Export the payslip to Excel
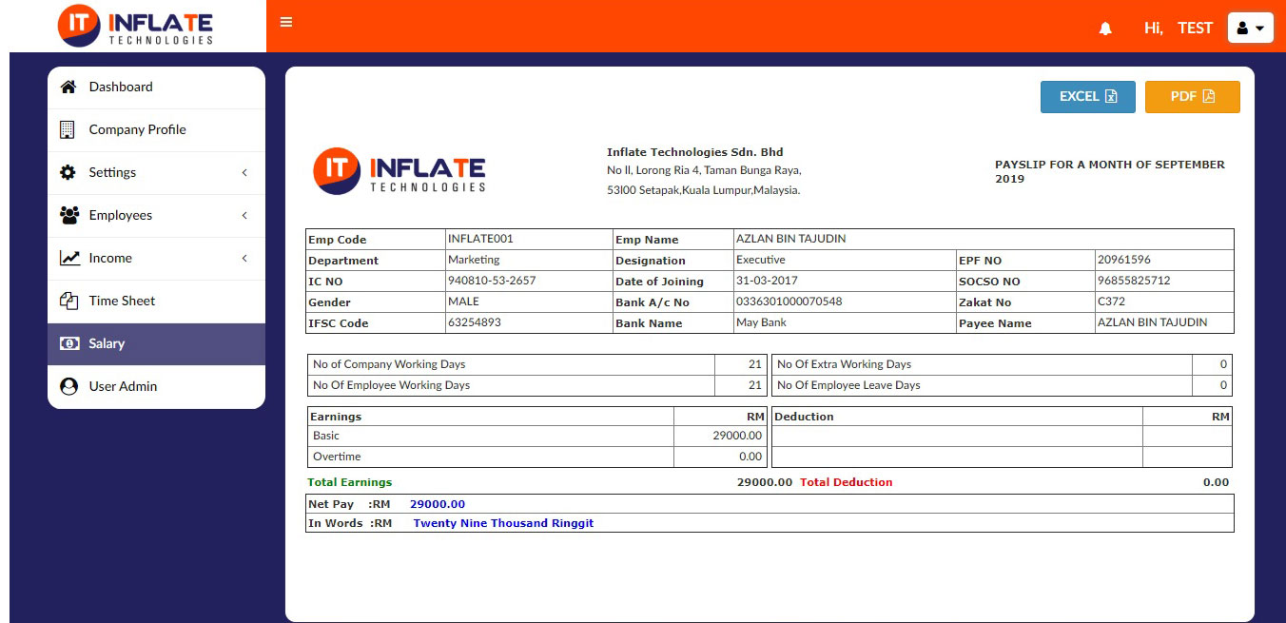 tap(1087, 97)
